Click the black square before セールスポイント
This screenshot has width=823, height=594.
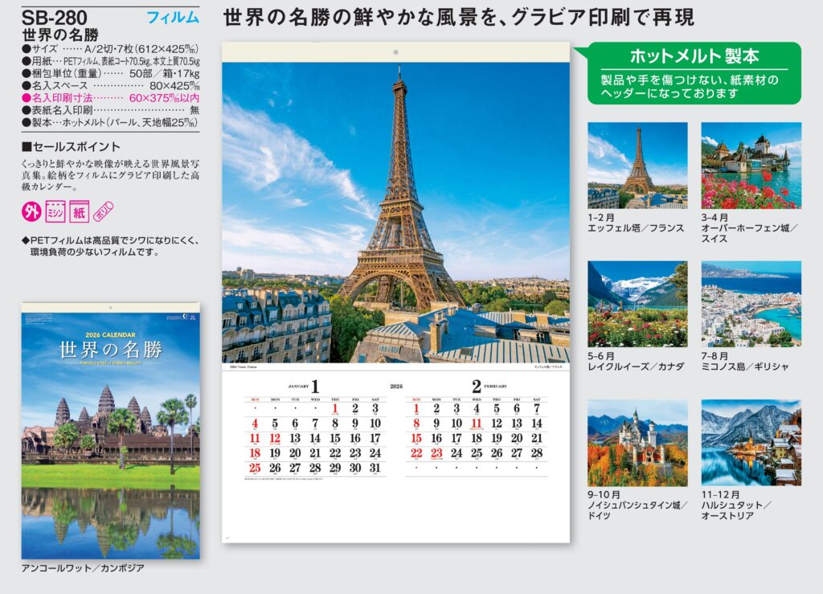point(27,147)
